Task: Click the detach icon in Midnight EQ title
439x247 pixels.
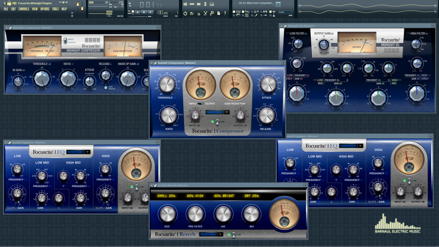Action: (x=285, y=26)
